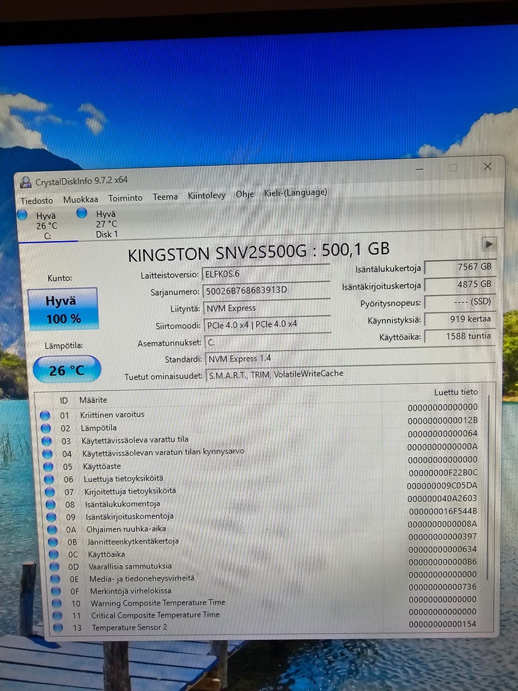Viewport: 518px width, 691px height.
Task: Click the status dot for Käytettävissäoleva varattu tila
Action: [x=47, y=442]
